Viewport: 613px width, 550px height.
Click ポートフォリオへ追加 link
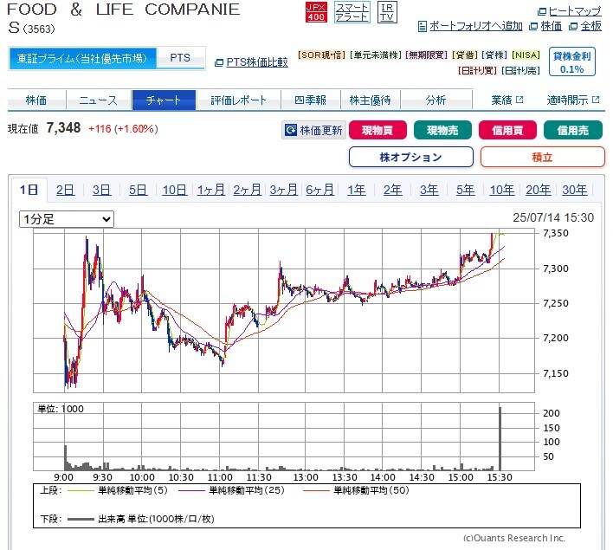pos(470,26)
